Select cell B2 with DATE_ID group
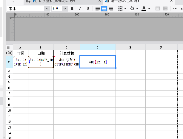 [41, 62]
